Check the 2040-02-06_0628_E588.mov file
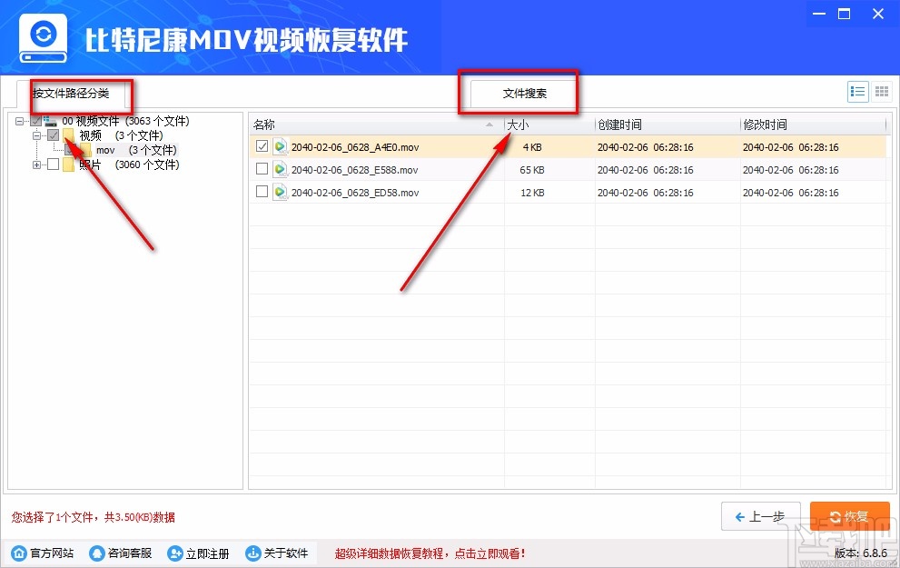 coord(262,169)
